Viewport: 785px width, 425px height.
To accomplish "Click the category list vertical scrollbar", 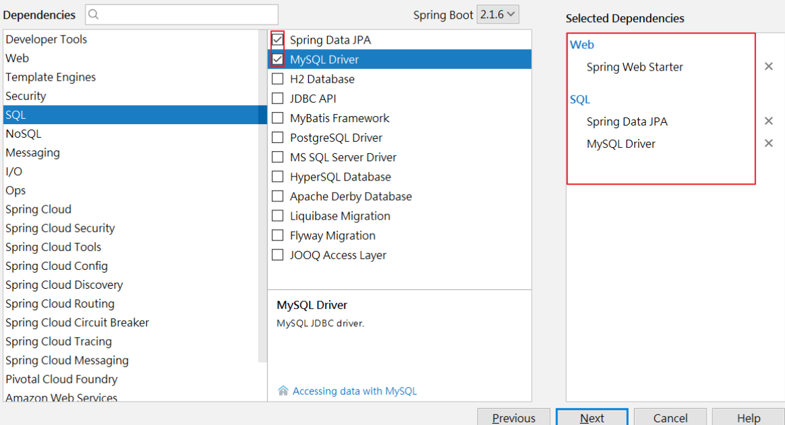I will point(263,195).
